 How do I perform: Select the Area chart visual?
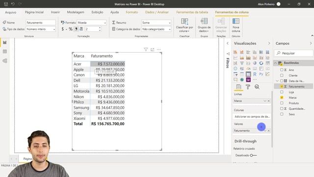pyautogui.click(x=242, y=58)
